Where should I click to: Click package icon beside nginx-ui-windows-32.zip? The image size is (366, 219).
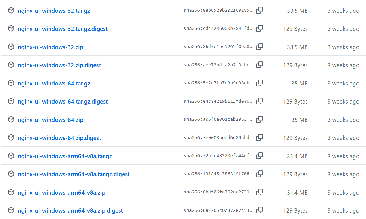11,47
